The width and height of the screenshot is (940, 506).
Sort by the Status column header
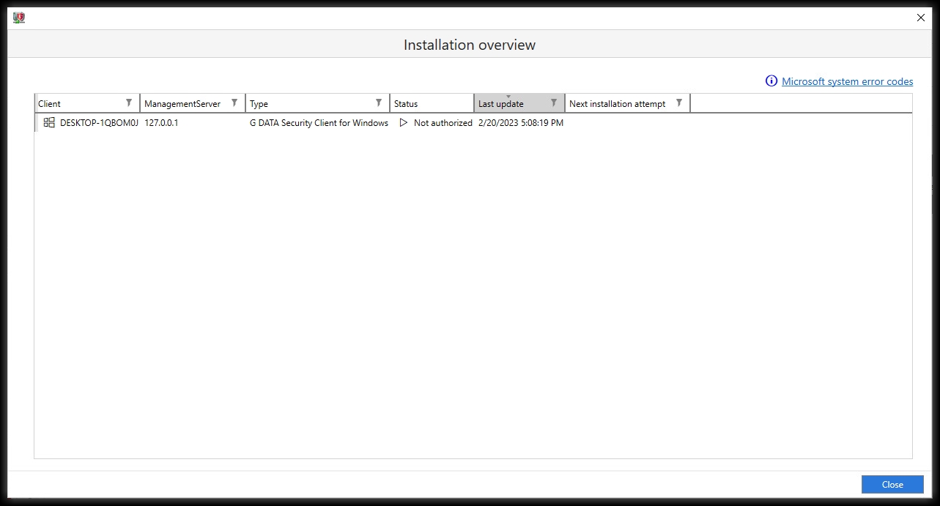(x=406, y=104)
